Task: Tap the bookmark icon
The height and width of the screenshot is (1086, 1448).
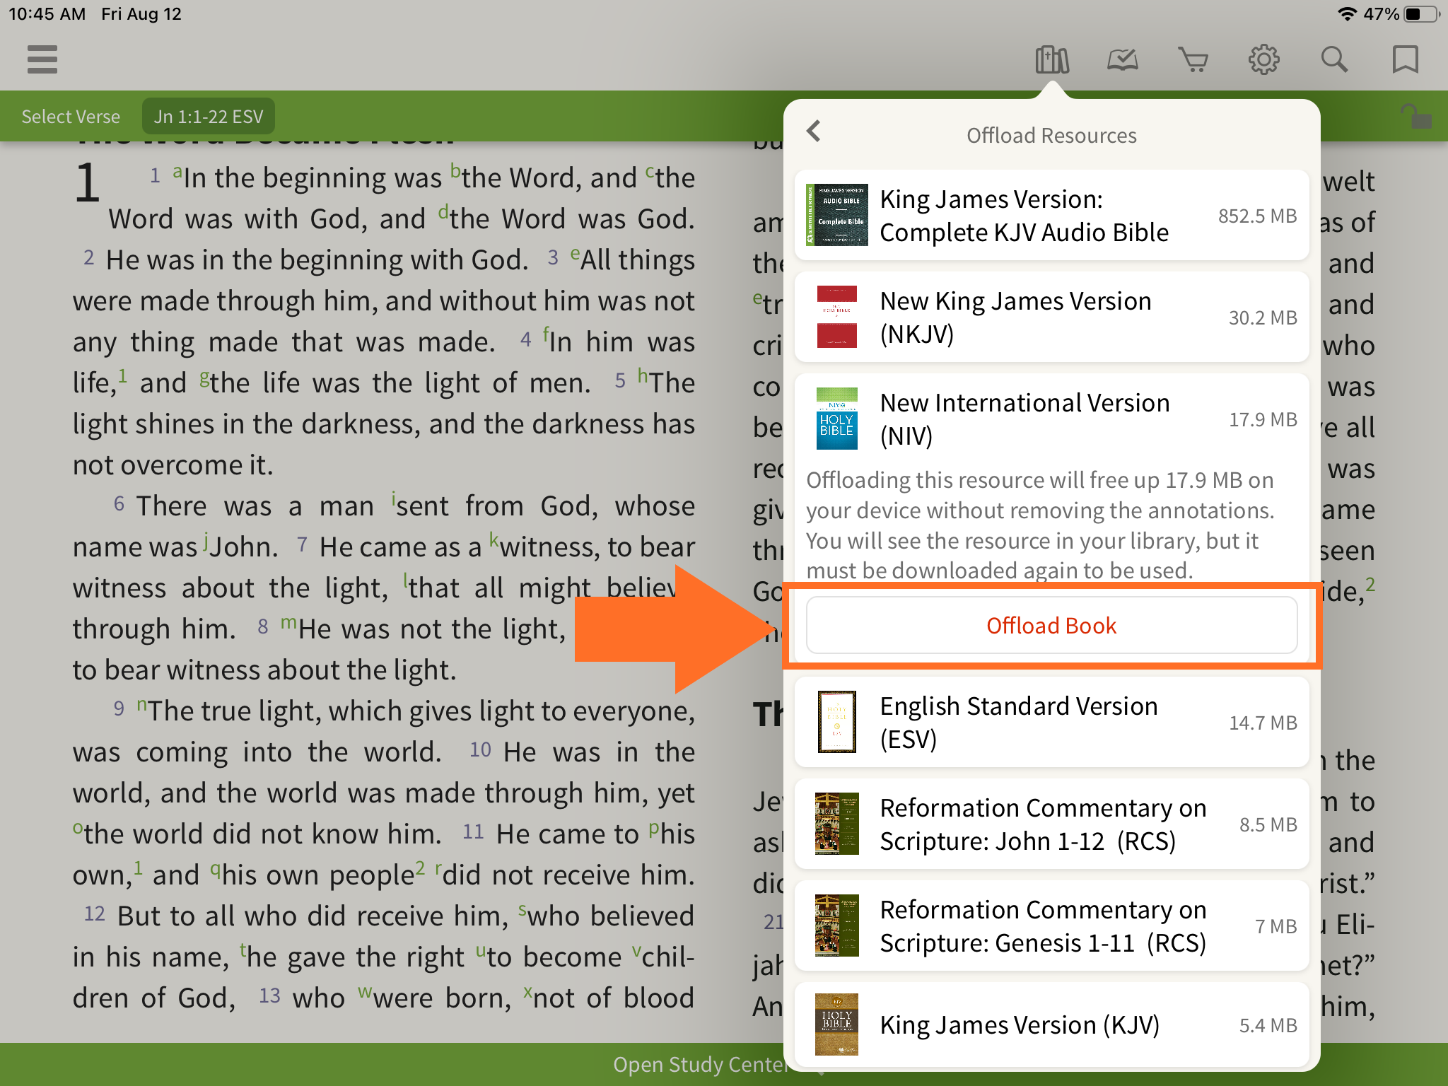Action: pos(1406,60)
